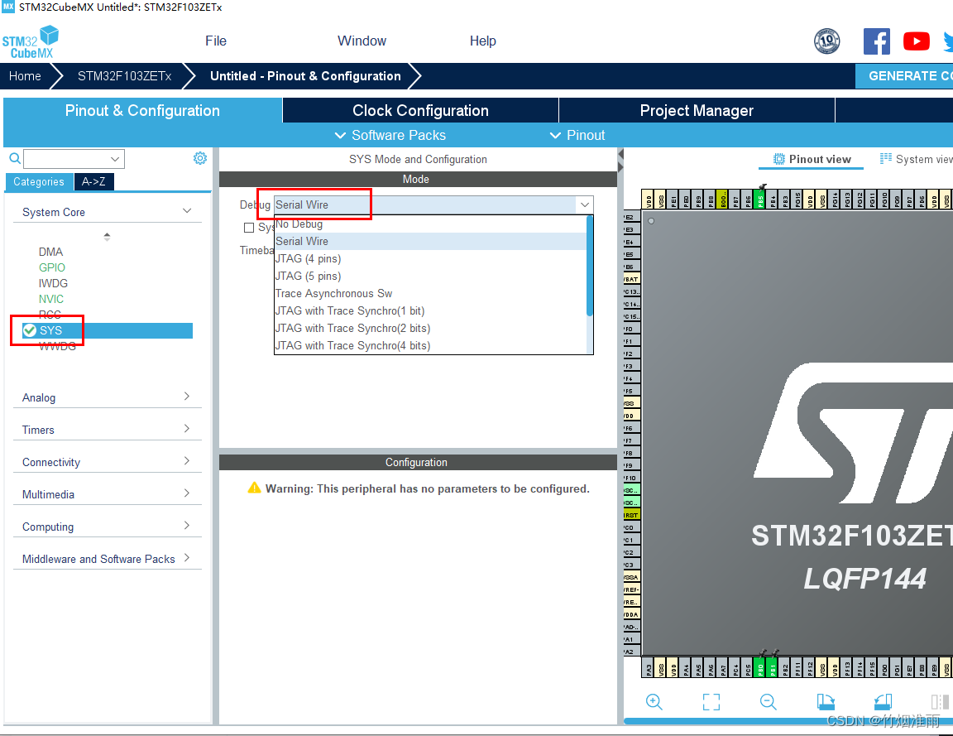Select GPIO in System Core
The width and height of the screenshot is (953, 736).
click(51, 267)
